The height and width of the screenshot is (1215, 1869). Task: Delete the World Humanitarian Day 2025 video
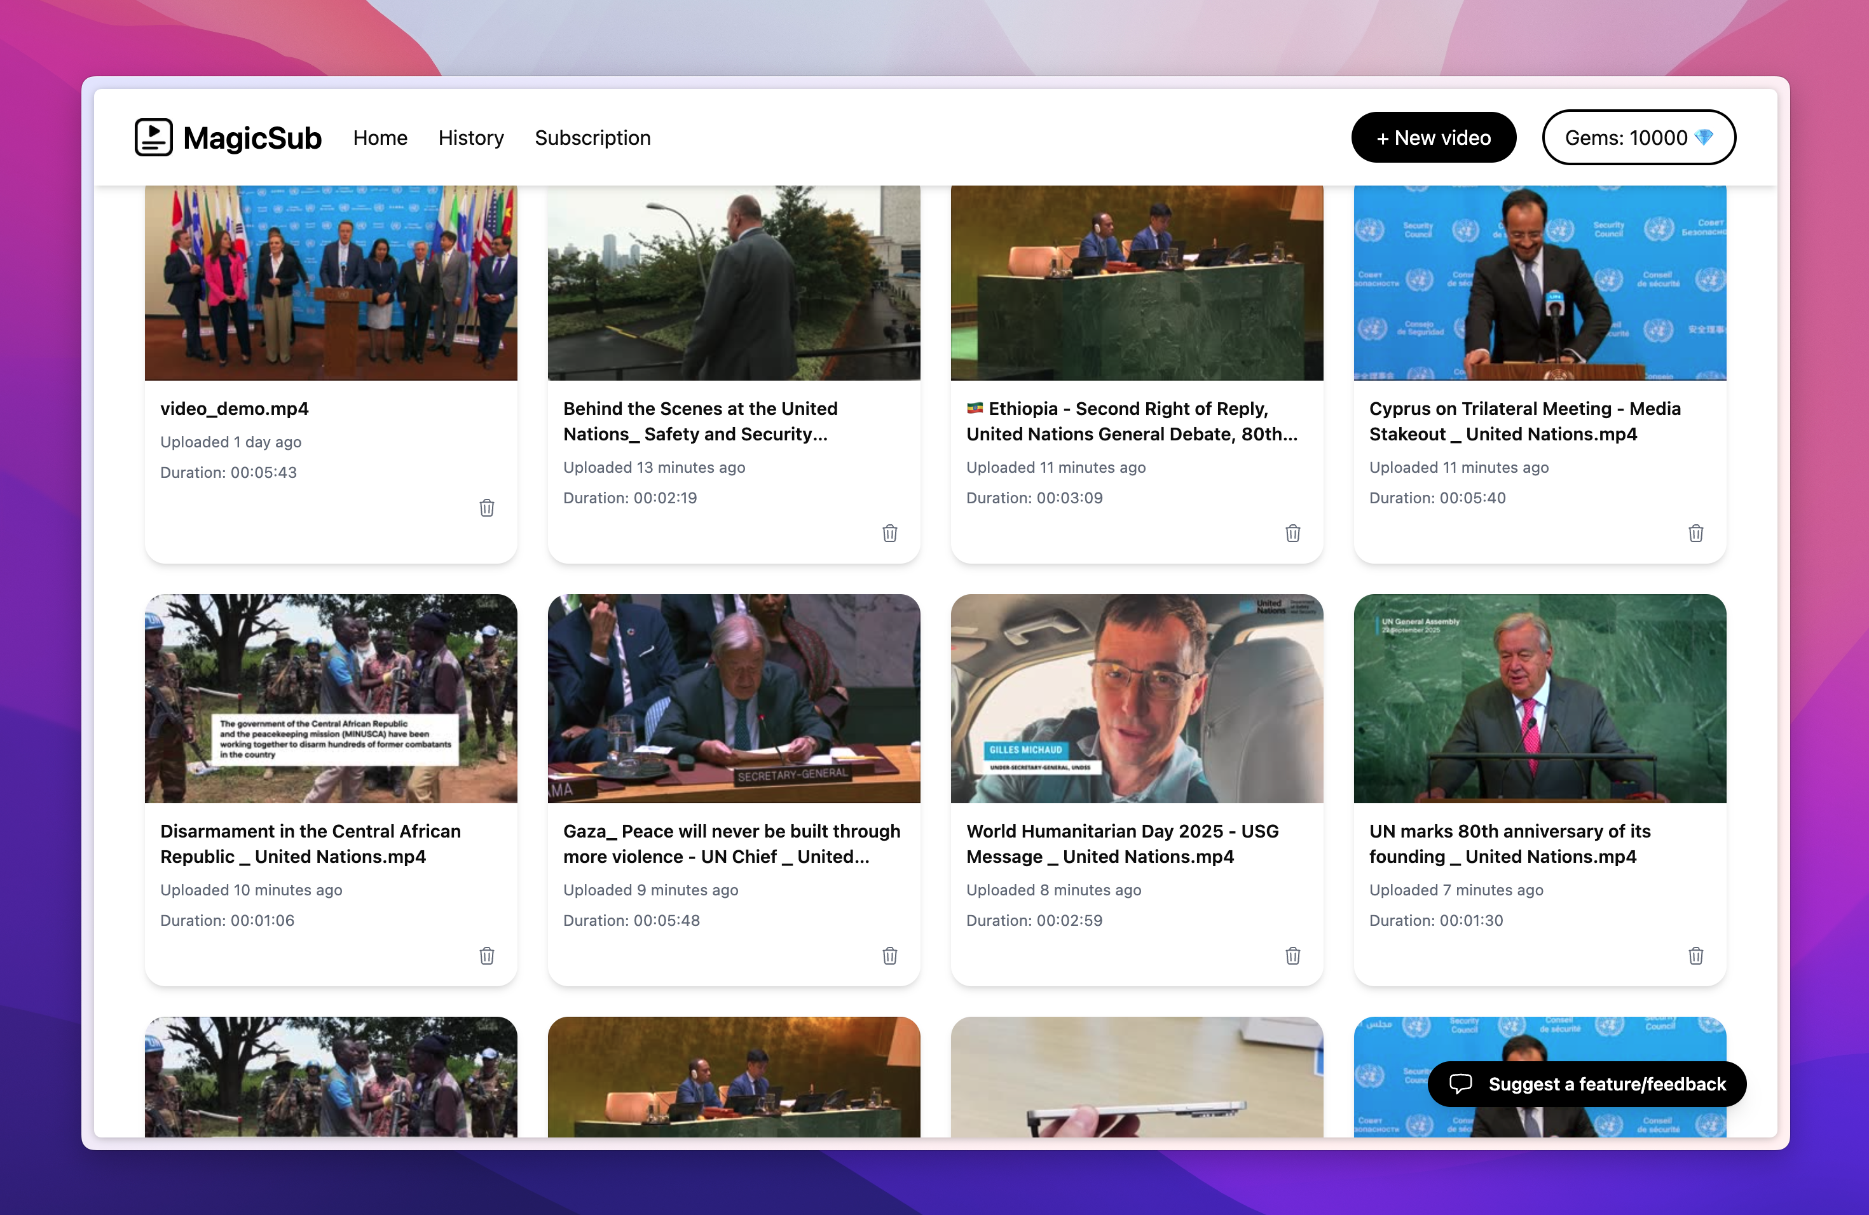[x=1292, y=955]
